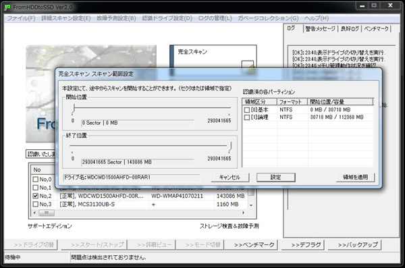Click the drive list horizontal scrollbar thumb
This screenshot has width=405, height=268.
point(47,213)
